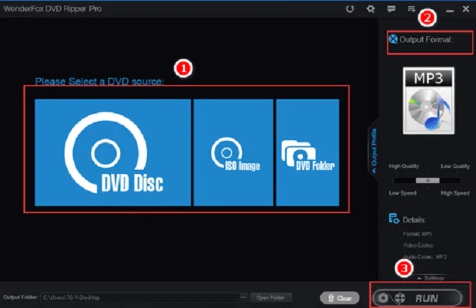Minimize the WonderFox window
Image resolution: width=476 pixels, height=308 pixels.
450,11
